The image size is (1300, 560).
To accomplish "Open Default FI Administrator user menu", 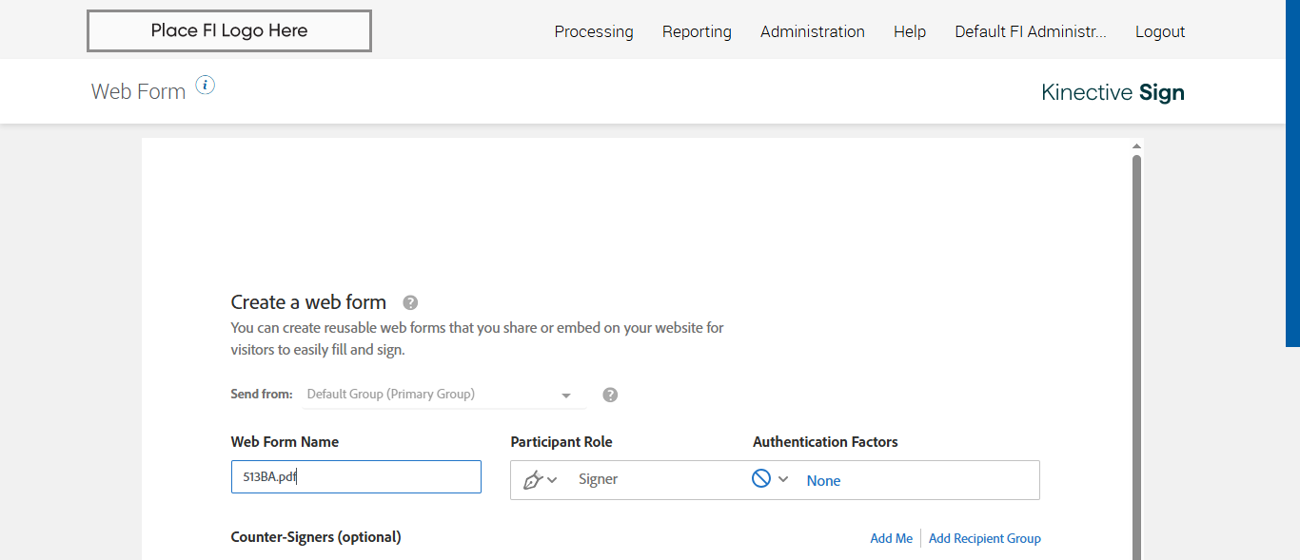I will [1031, 31].
